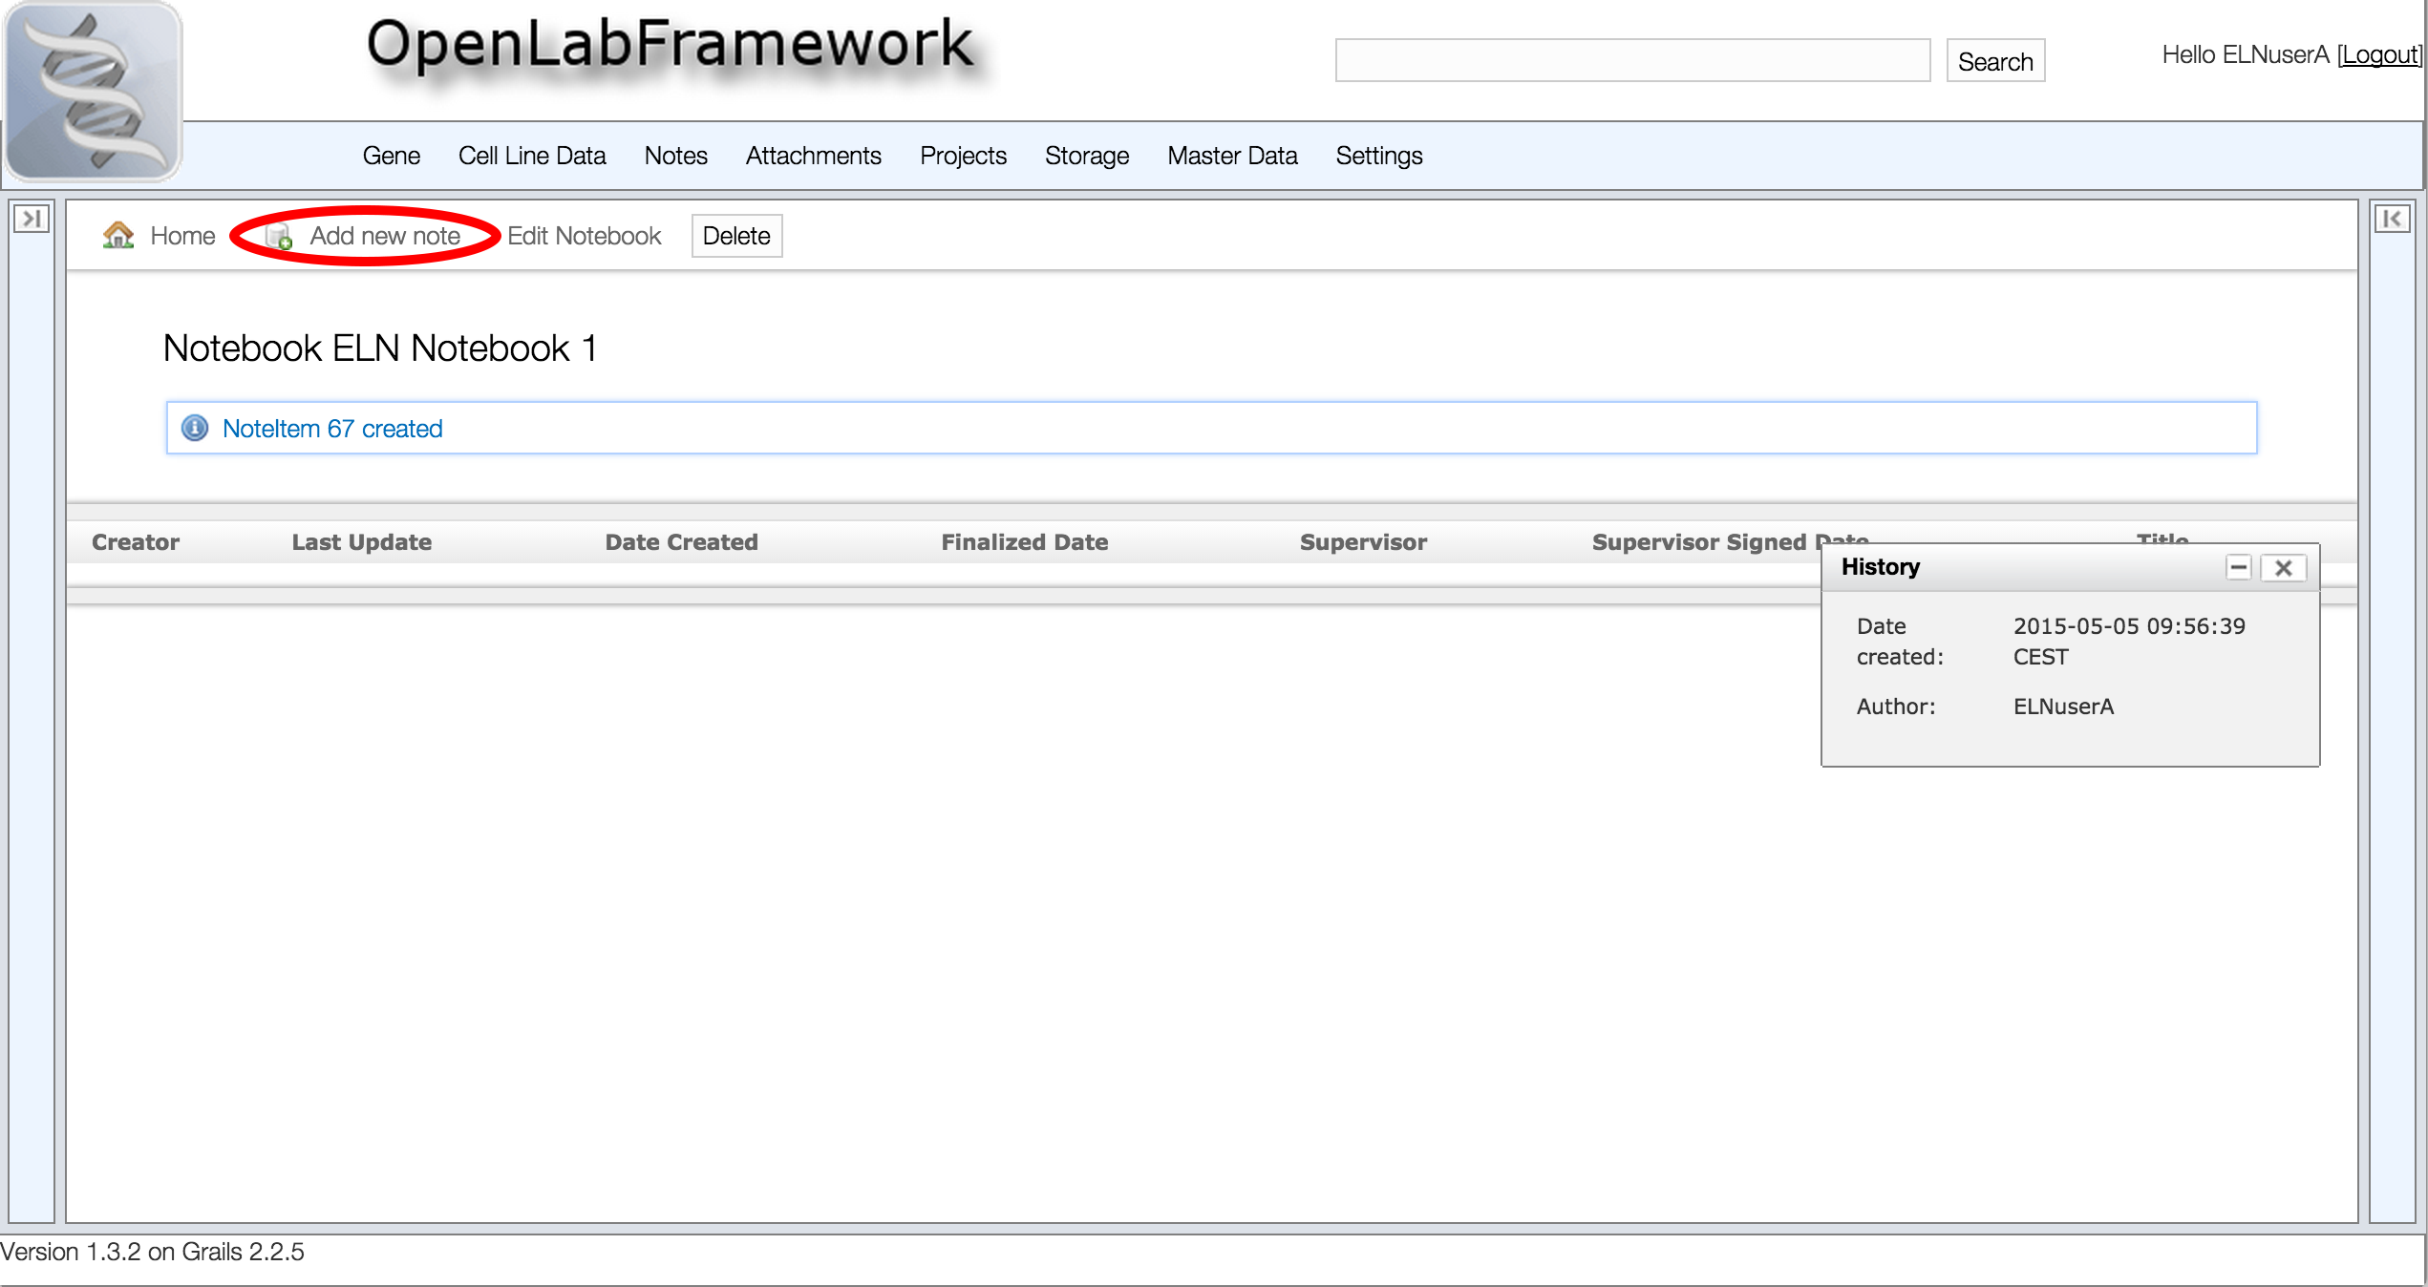Image resolution: width=2428 pixels, height=1287 pixels.
Task: Click the info icon beside NoteItem message
Action: tap(195, 428)
